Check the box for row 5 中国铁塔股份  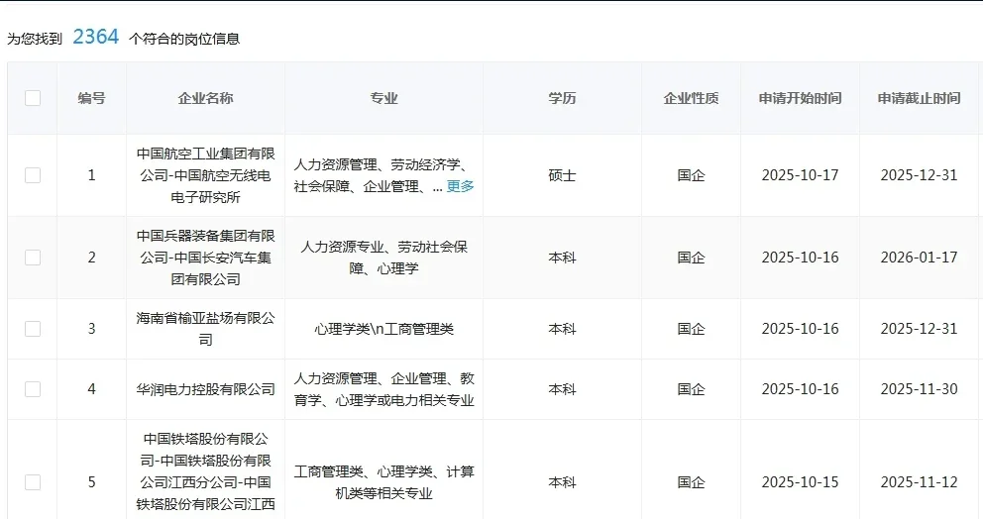point(33,482)
